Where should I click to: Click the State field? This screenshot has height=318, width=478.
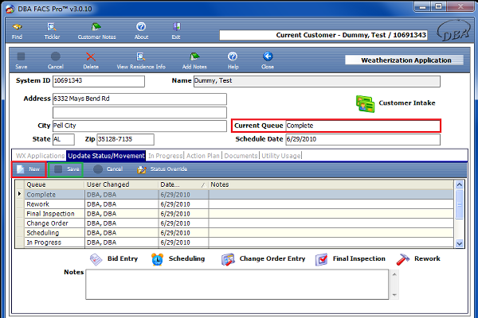click(64, 139)
